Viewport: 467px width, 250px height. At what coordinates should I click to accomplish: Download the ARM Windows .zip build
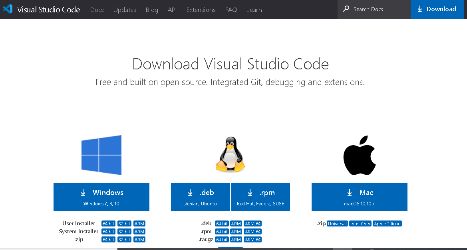point(139,239)
